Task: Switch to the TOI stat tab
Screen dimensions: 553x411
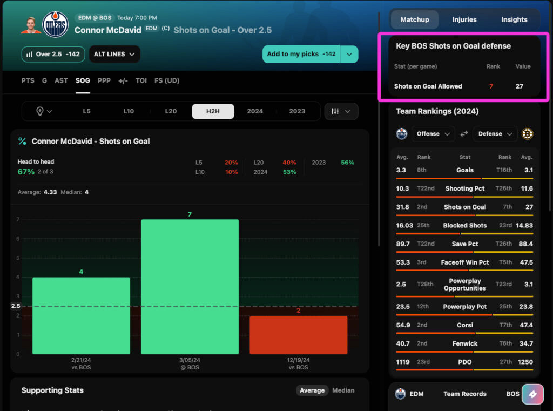Action: click(141, 81)
